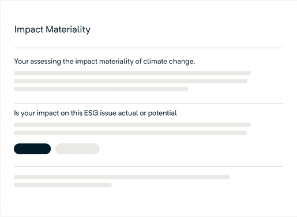This screenshot has width=297, height=217.
Task: Click divider line below the pill buttons
Action: (x=148, y=166)
